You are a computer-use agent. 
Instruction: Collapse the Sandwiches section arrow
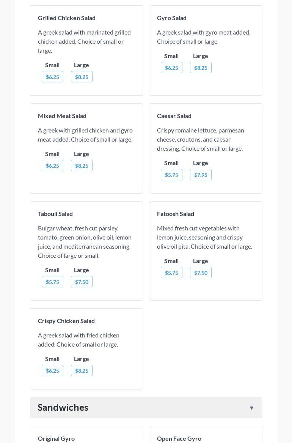point(251,408)
